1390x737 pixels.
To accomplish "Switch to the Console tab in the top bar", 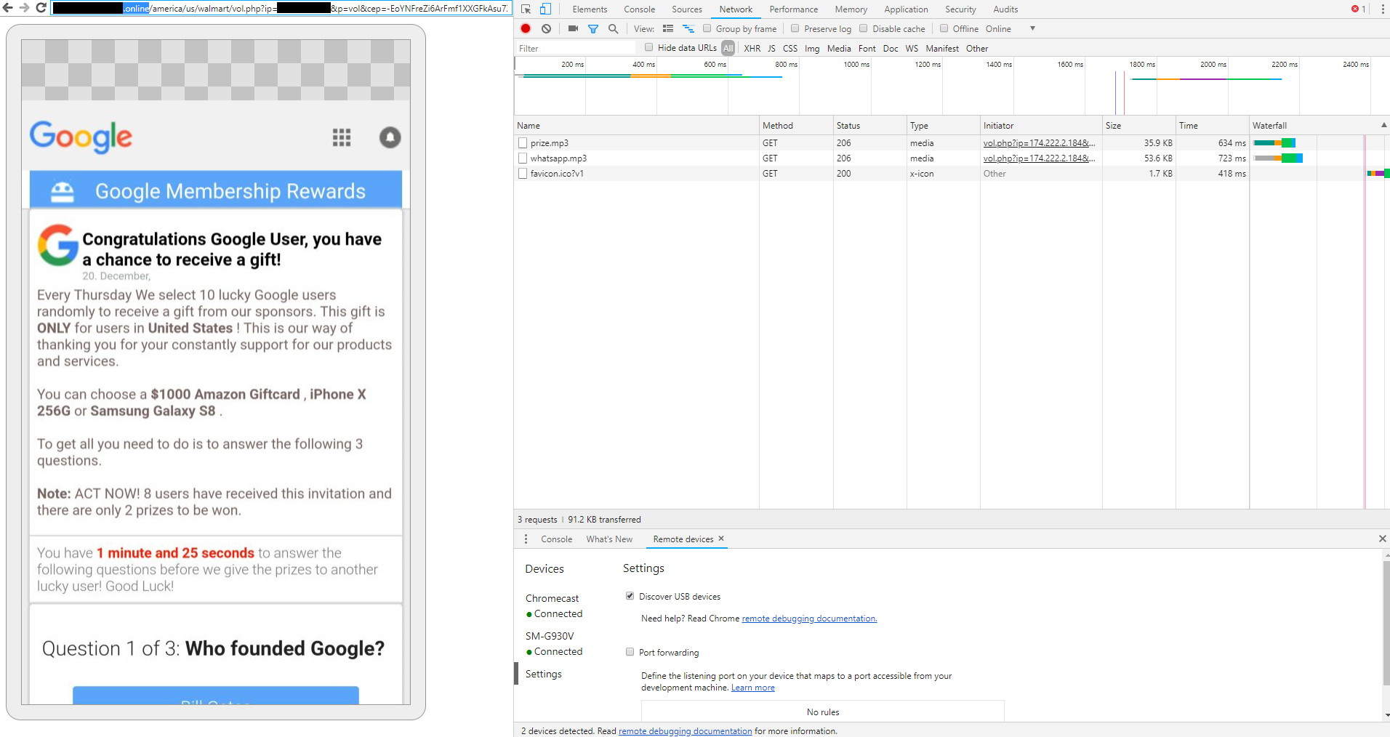I will click(x=640, y=9).
